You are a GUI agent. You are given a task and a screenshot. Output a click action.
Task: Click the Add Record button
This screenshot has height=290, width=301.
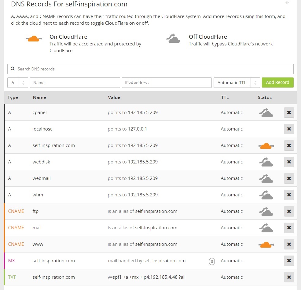277,82
